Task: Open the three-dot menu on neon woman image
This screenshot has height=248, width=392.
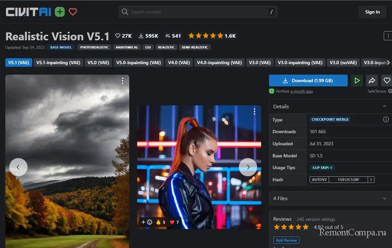Action: 254,112
